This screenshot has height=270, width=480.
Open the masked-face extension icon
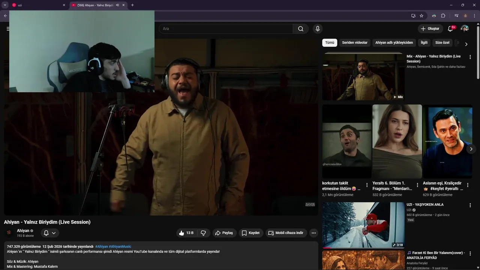[x=434, y=16]
